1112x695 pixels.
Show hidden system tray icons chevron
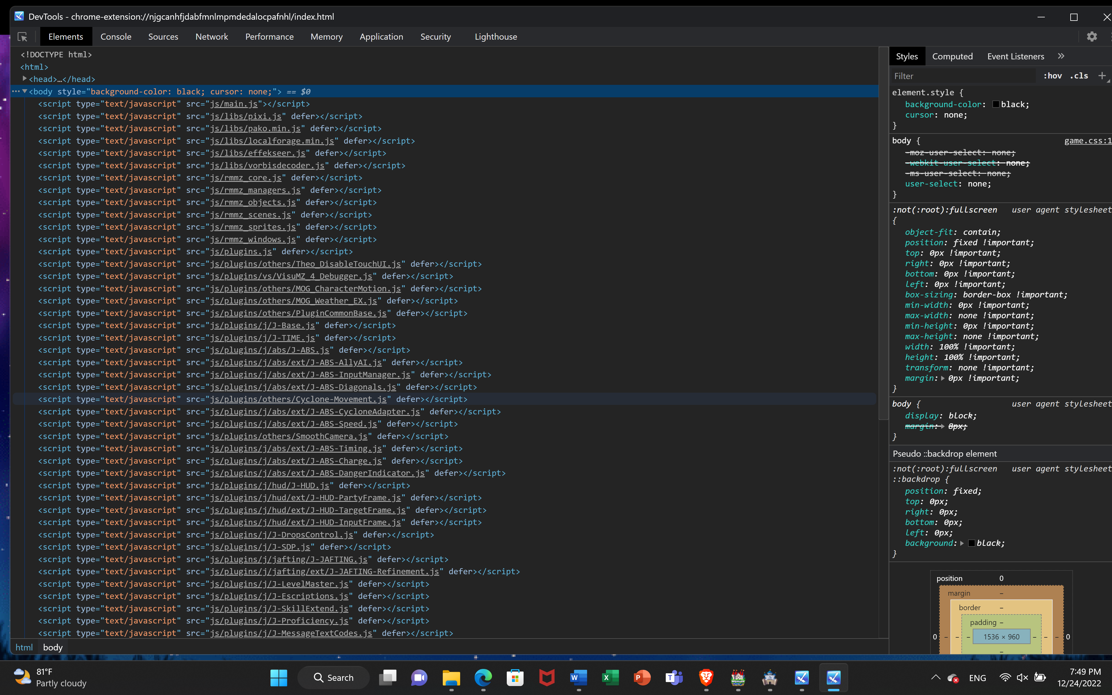coord(935,678)
